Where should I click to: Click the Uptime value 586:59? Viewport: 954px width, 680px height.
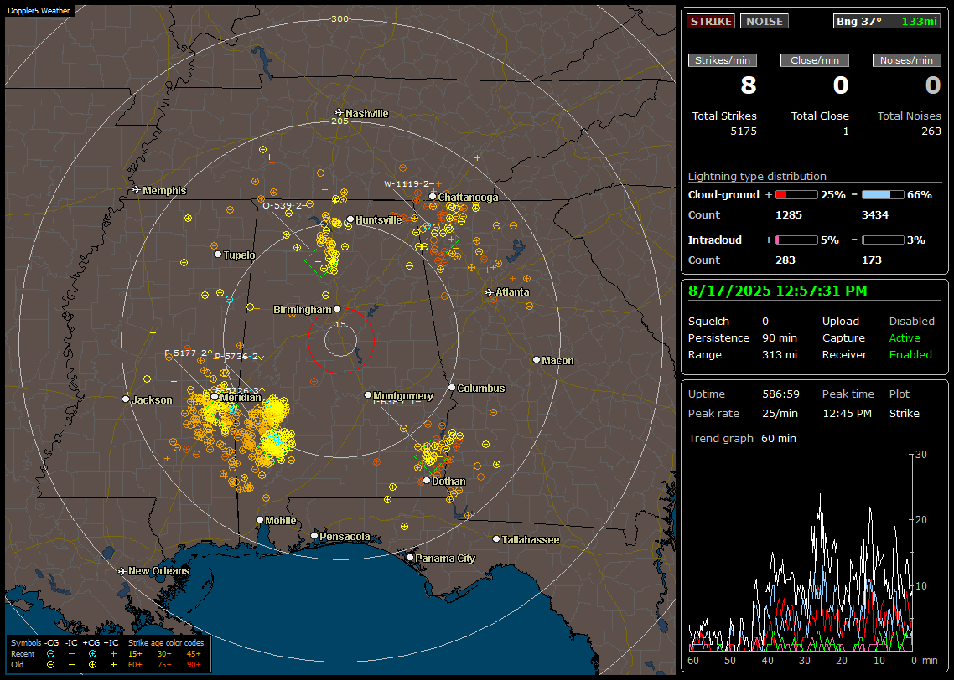[x=780, y=394]
